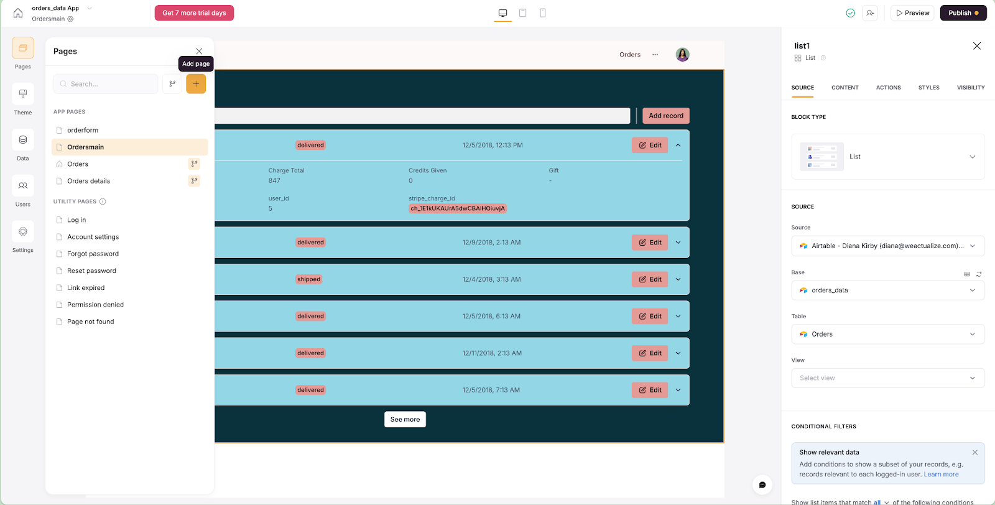Screen dimensions: 995x505
Task: Open the Select view dropdown
Action: point(888,378)
